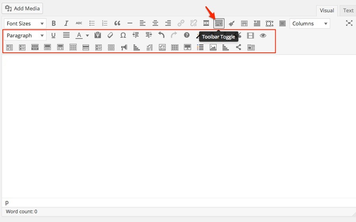This screenshot has height=222, width=356.
Task: Toggle the eye preview icon
Action: [x=263, y=35]
